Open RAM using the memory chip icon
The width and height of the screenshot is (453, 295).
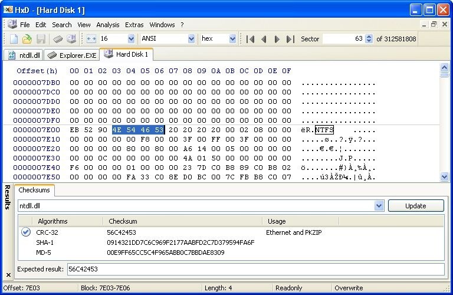pos(58,39)
